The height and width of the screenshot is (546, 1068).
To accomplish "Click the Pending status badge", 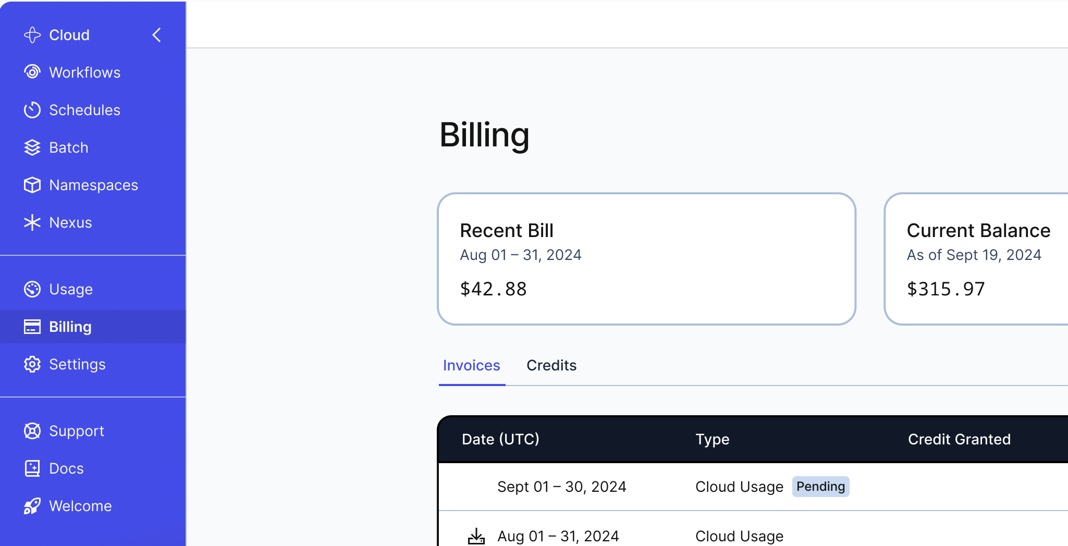I will [820, 487].
